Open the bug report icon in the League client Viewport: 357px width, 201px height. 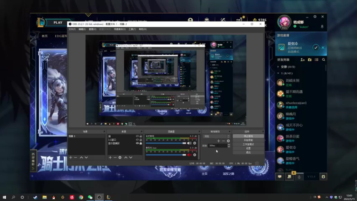tap(323, 176)
